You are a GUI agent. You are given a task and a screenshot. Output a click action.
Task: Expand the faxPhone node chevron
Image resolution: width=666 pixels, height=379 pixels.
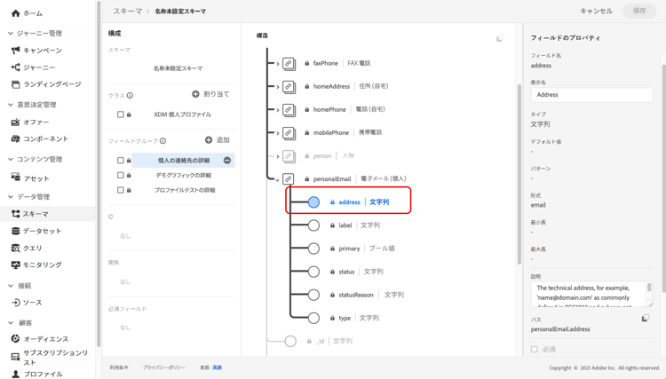277,64
